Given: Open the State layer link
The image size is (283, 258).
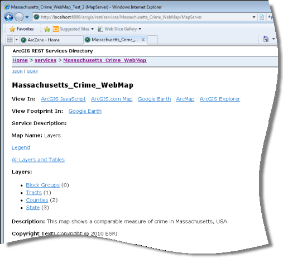Looking at the screenshot, I should click(x=33, y=208).
